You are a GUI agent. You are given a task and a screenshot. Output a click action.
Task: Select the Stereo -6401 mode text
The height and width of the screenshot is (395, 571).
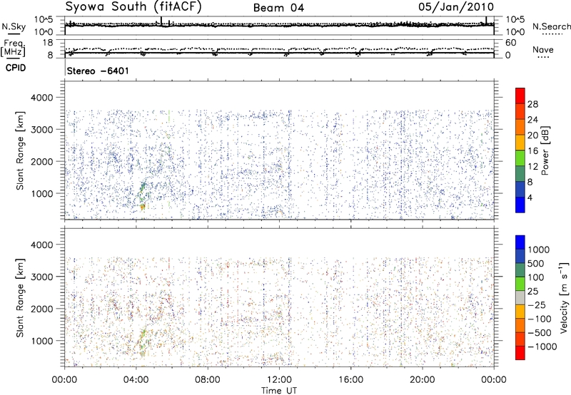[98, 71]
